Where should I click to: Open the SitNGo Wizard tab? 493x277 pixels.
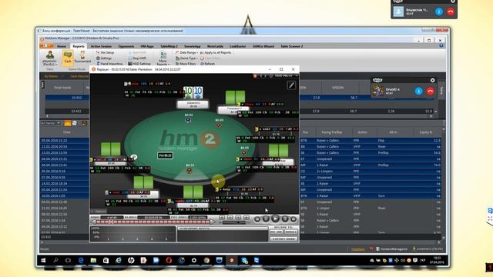(263, 46)
